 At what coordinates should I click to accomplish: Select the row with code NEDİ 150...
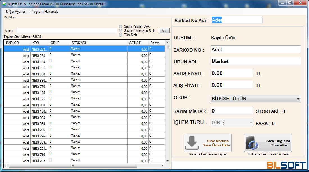(x=84, y=111)
